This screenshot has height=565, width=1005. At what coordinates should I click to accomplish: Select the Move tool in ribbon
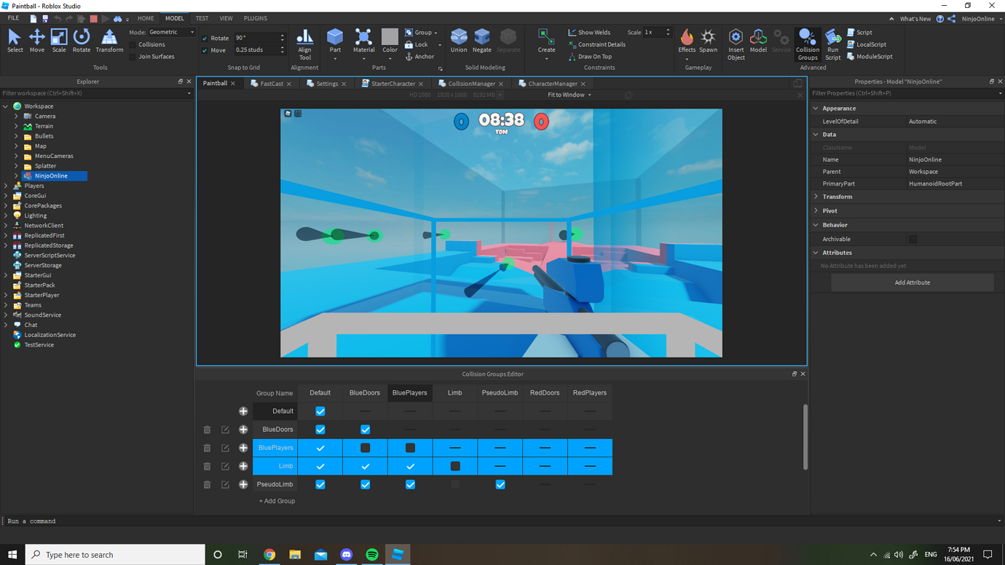point(36,41)
